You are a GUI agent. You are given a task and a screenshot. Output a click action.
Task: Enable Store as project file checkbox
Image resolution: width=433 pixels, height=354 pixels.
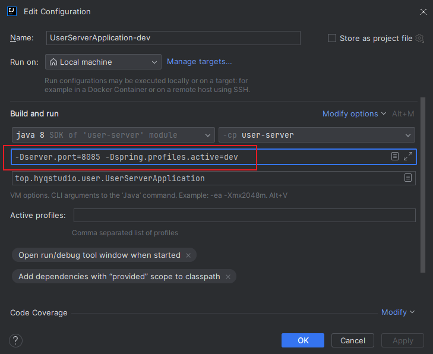click(331, 38)
